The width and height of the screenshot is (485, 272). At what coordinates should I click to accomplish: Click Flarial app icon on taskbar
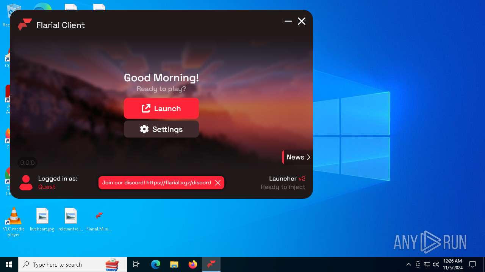(x=211, y=264)
